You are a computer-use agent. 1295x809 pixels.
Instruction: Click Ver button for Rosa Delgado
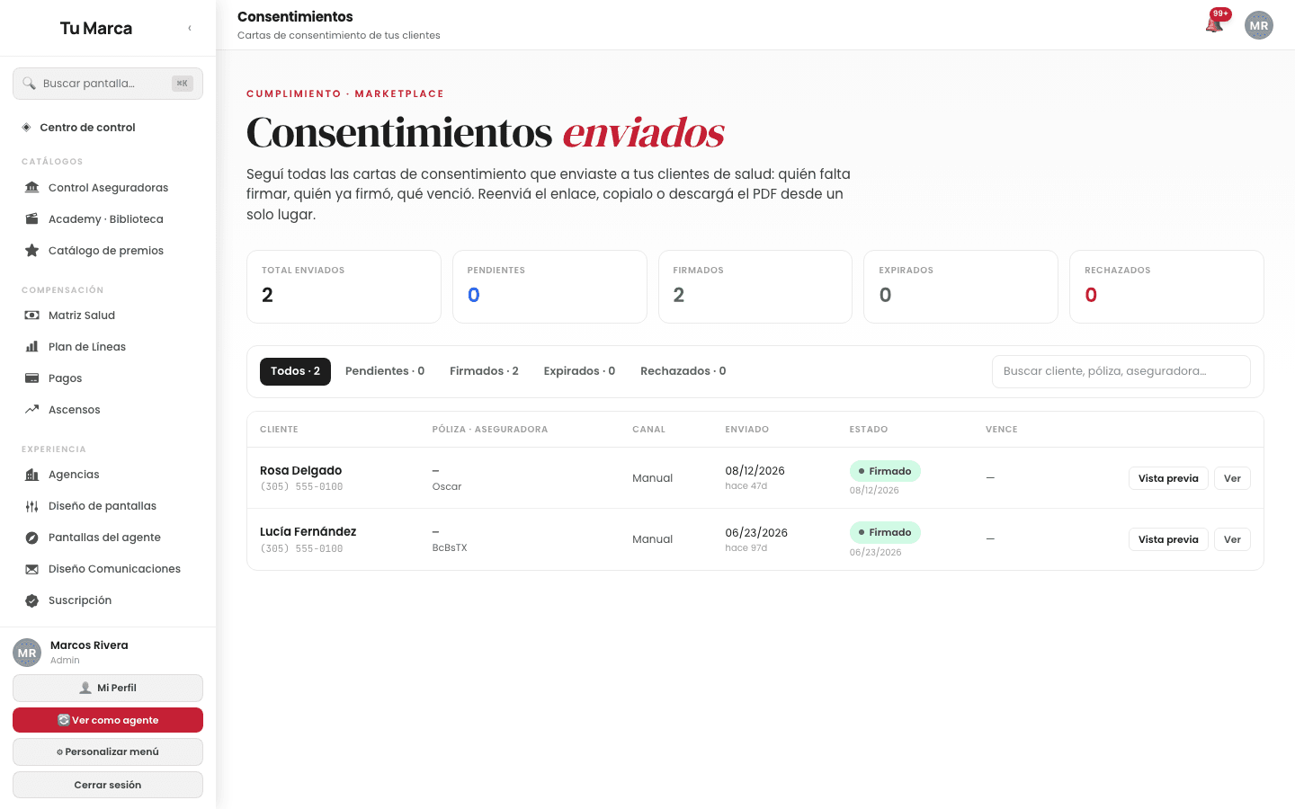pos(1232,478)
